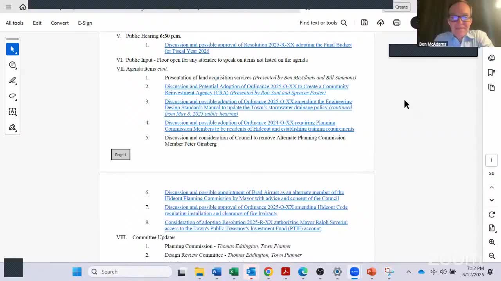This screenshot has width=501, height=281.
Task: Print the document using printer icon
Action: [397, 23]
